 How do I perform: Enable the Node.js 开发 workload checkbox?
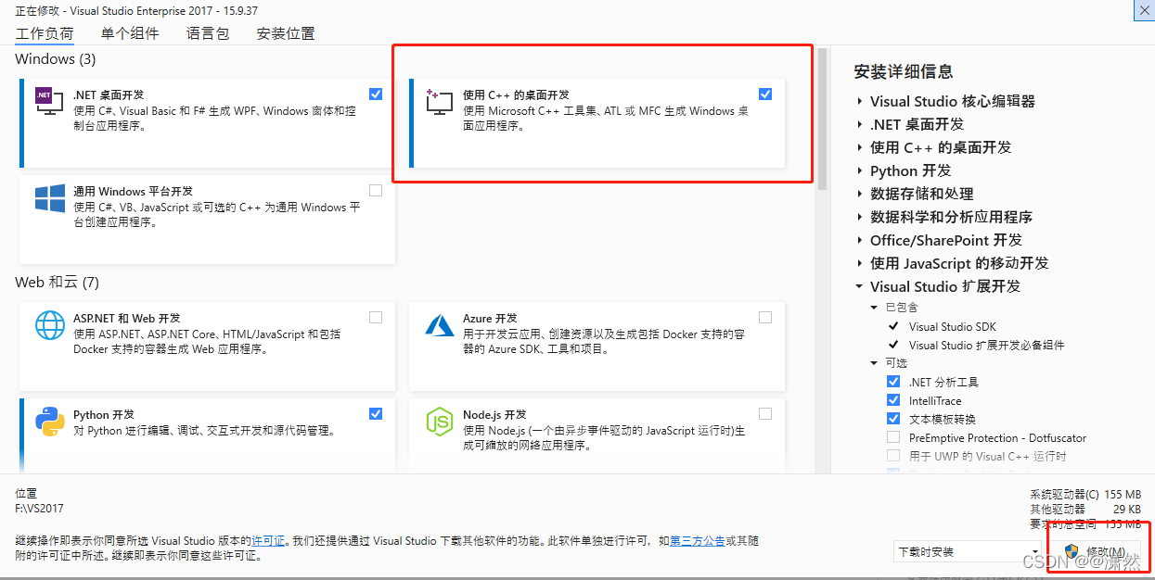tap(765, 414)
